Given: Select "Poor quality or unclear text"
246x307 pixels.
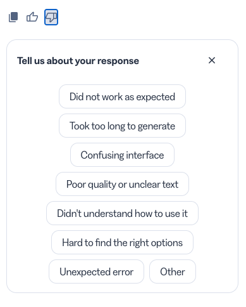Looking at the screenshot, I should point(122,184).
